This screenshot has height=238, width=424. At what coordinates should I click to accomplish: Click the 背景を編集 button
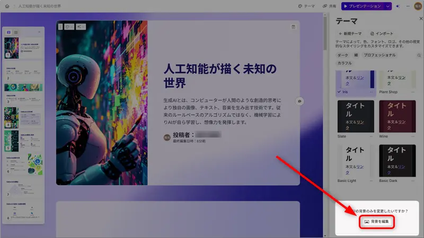click(x=376, y=223)
